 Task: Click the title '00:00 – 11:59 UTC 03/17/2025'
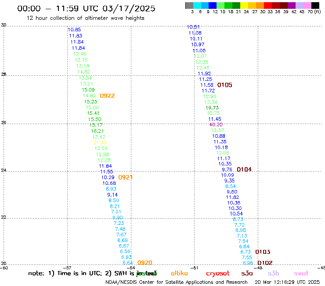pos(86,8)
